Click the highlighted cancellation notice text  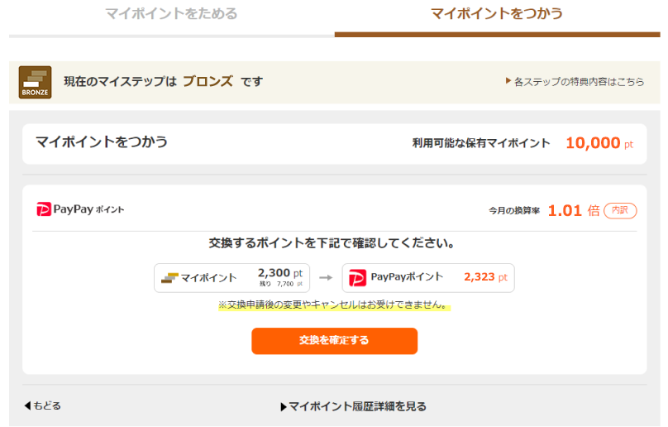(335, 305)
